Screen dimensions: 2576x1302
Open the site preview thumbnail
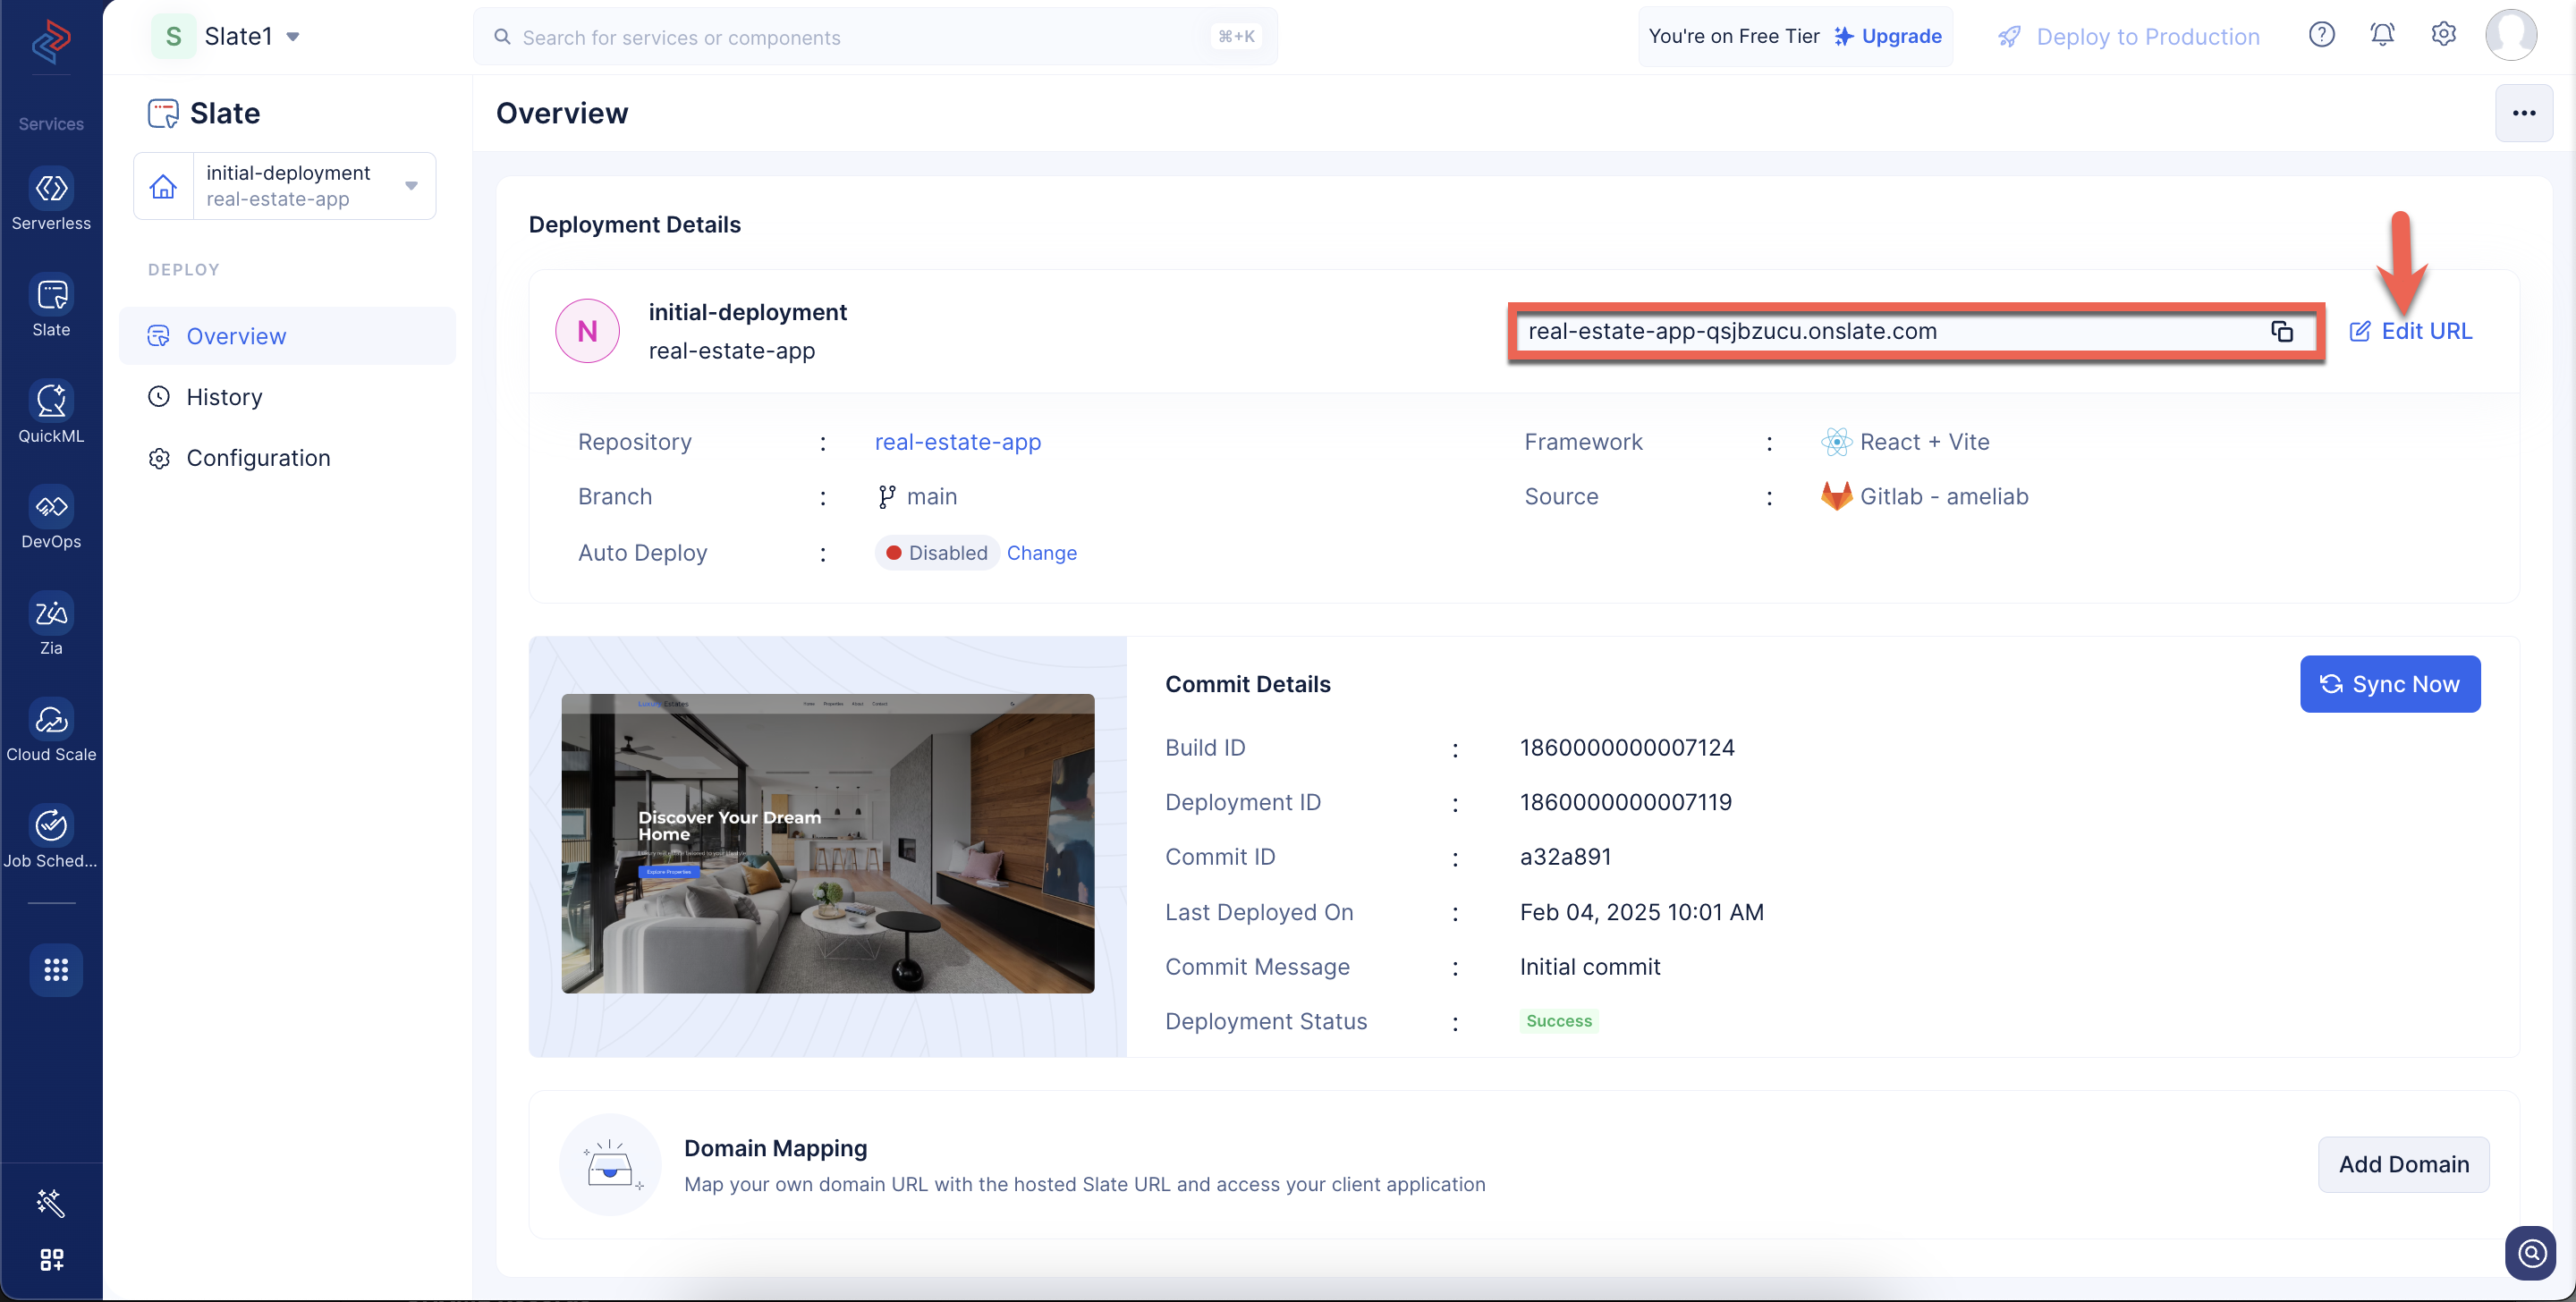point(827,843)
